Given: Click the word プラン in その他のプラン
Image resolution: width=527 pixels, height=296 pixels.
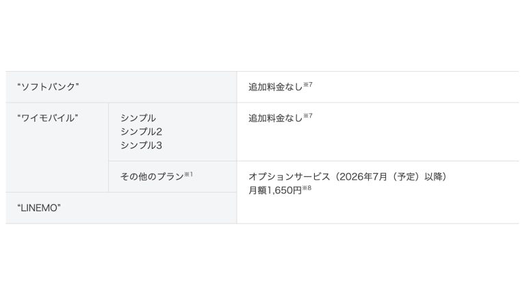Looking at the screenshot, I should tap(169, 176).
